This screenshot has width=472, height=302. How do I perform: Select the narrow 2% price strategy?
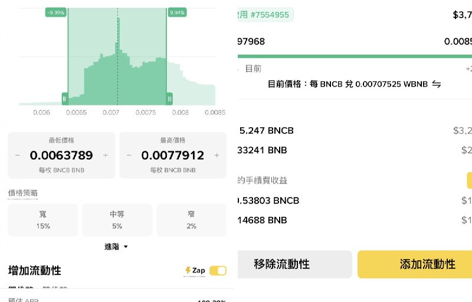[x=191, y=220]
